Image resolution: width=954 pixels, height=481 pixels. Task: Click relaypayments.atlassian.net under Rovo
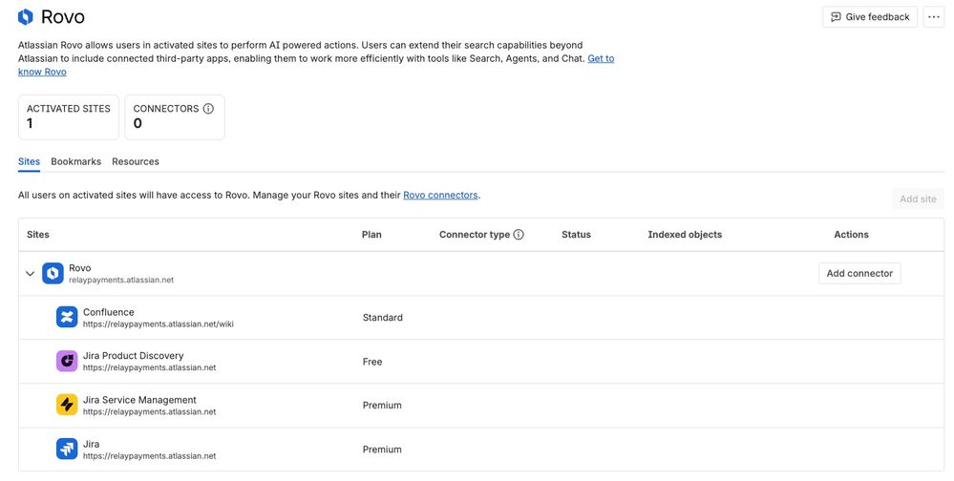click(x=121, y=280)
